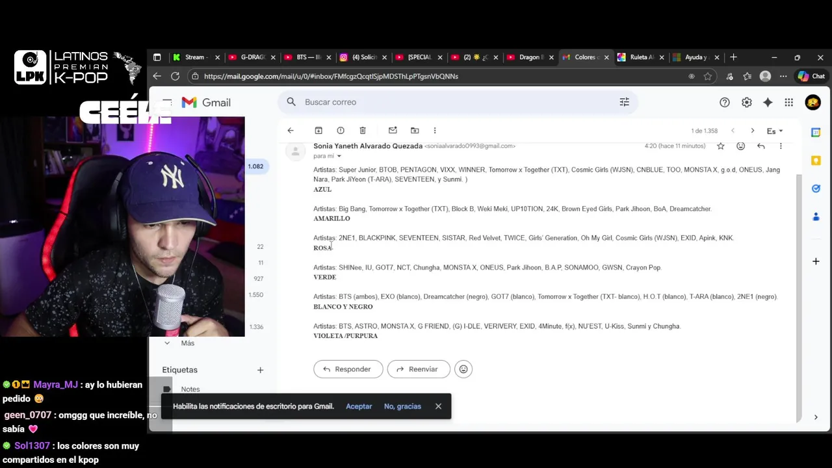The width and height of the screenshot is (832, 468).
Task: Create new label plus next to Etiquetas
Action: (260, 370)
